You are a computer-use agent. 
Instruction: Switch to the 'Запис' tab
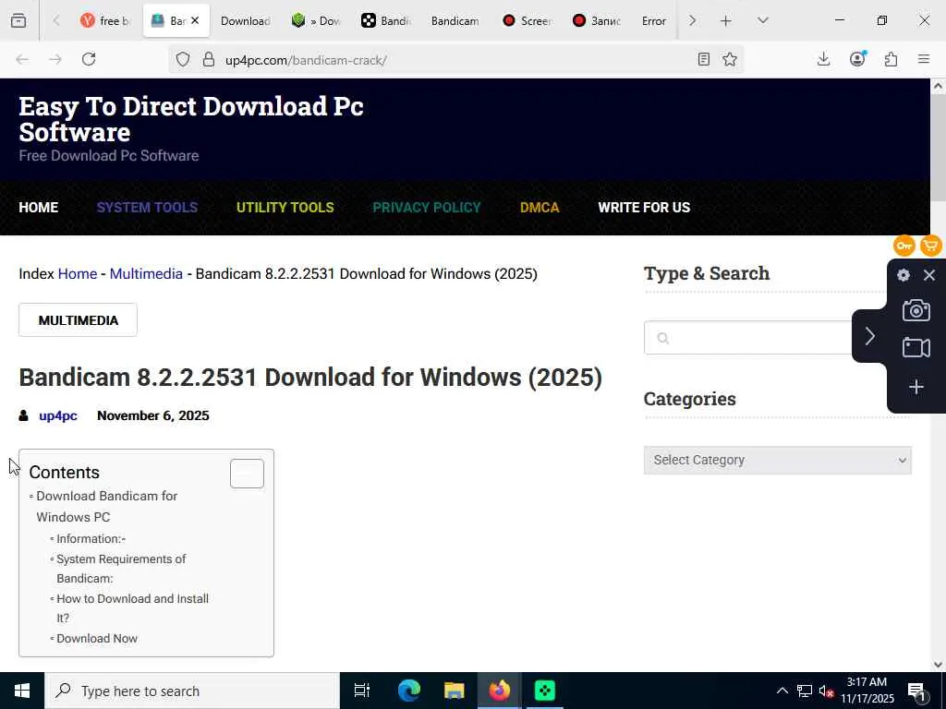(597, 21)
